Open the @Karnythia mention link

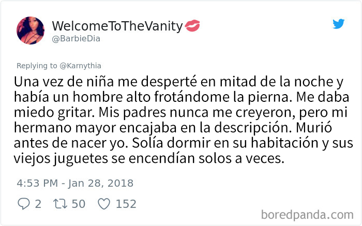(80, 66)
